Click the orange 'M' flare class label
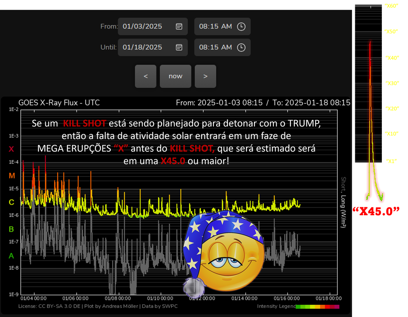 (x=12, y=176)
